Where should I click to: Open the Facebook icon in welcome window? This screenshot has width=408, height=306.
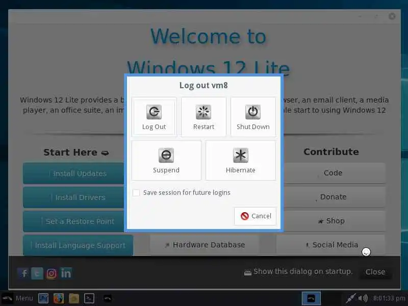pyautogui.click(x=23, y=273)
